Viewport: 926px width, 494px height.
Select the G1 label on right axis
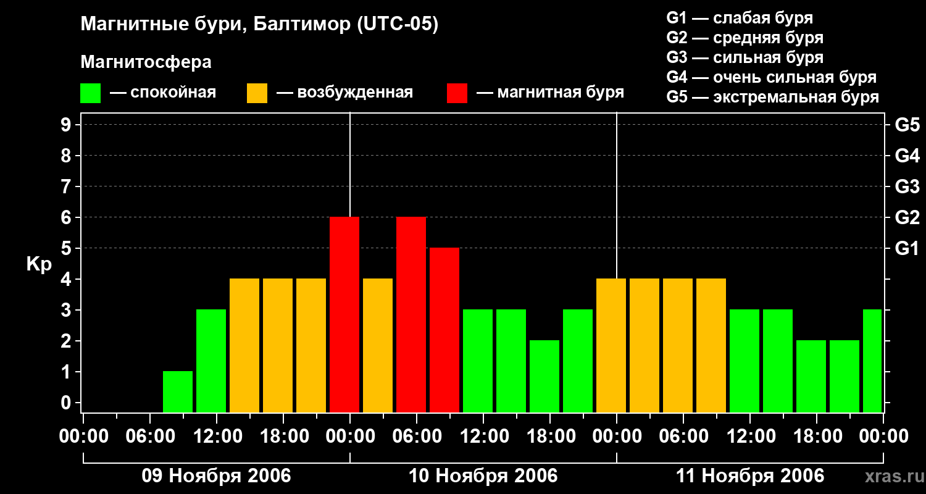907,249
